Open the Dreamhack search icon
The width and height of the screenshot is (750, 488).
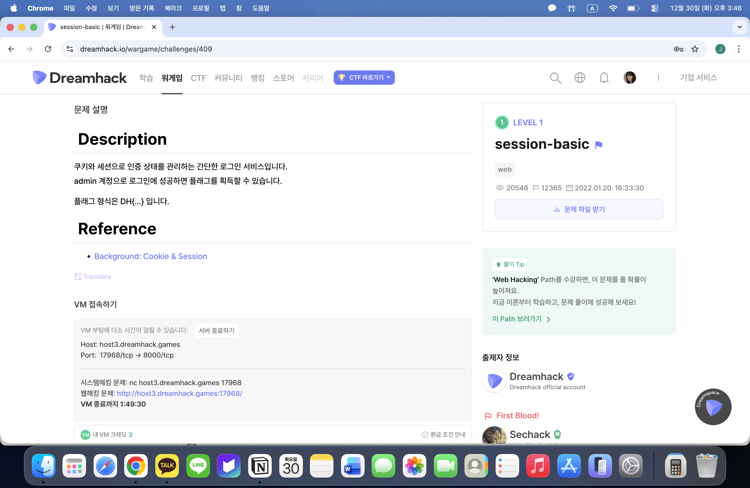pos(555,78)
